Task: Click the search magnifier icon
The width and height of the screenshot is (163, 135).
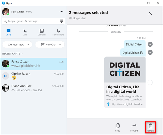Action: point(5,21)
